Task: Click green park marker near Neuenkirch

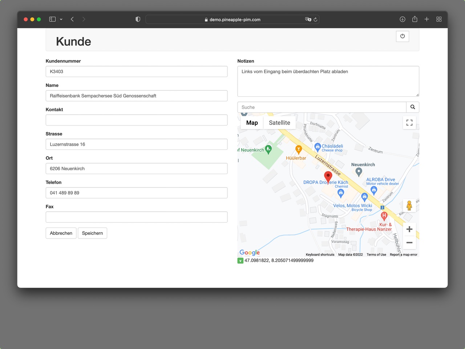Action: pos(268,149)
